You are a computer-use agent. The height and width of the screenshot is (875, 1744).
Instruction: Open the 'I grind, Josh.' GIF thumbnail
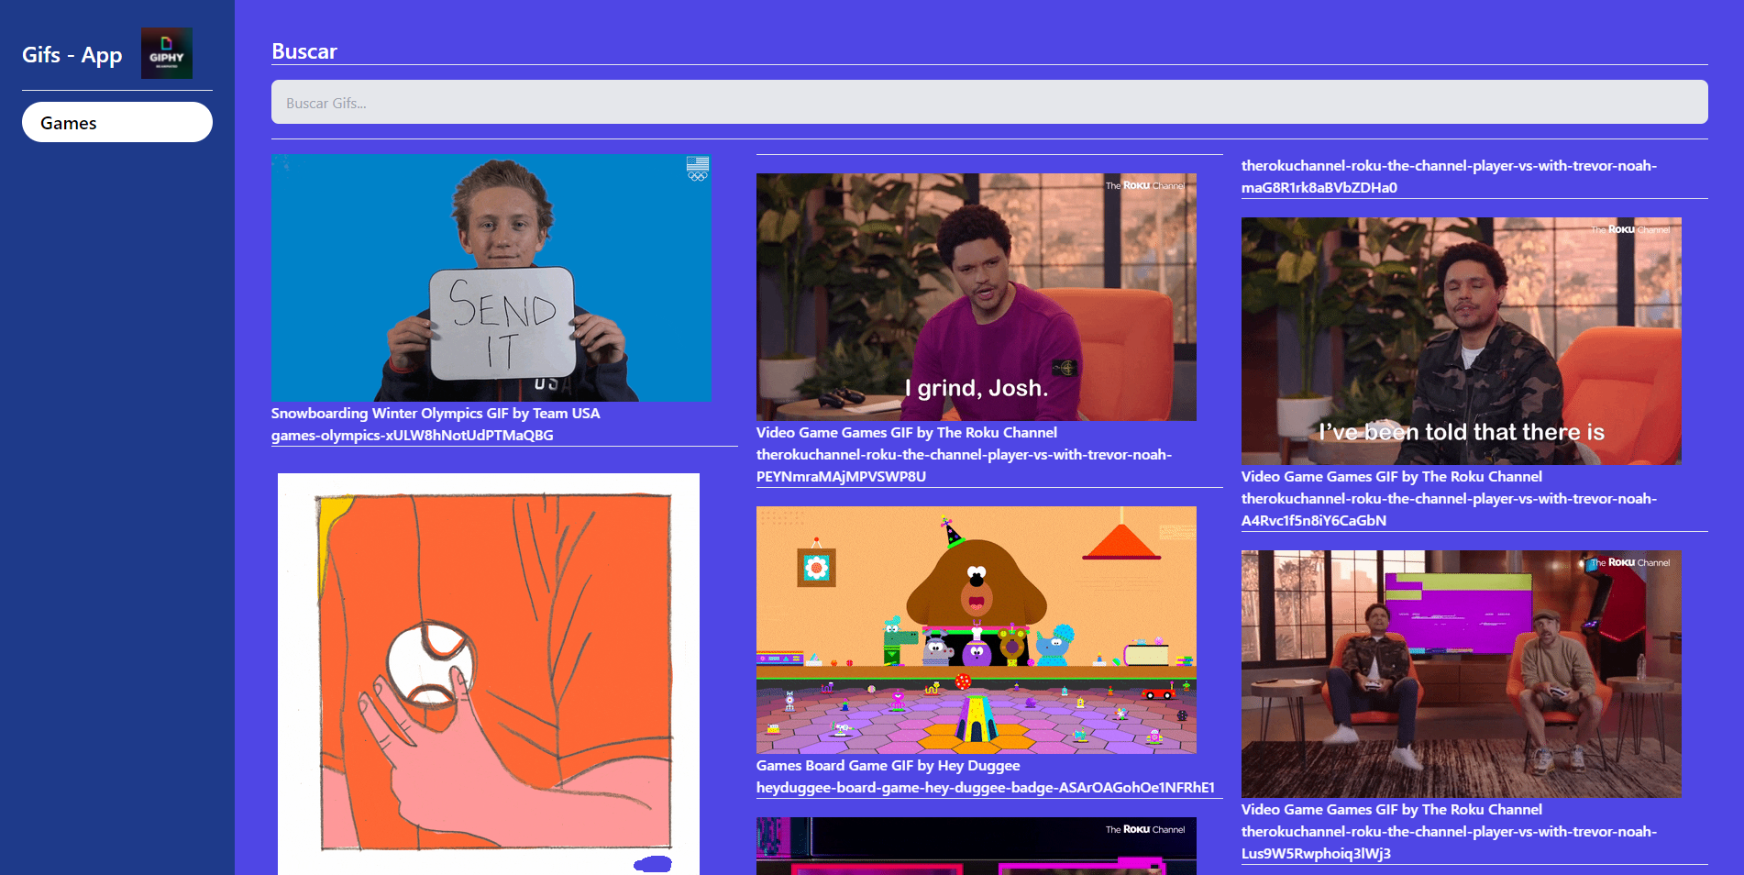[x=977, y=297]
